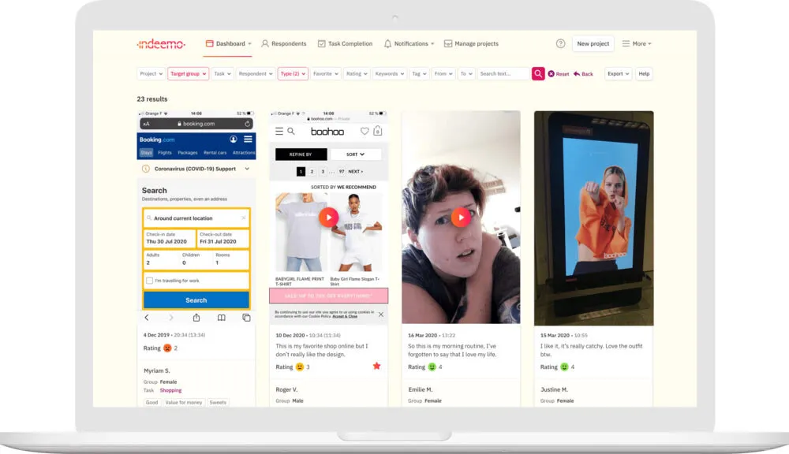Play Emilie M.'s selfie video

pos(461,218)
